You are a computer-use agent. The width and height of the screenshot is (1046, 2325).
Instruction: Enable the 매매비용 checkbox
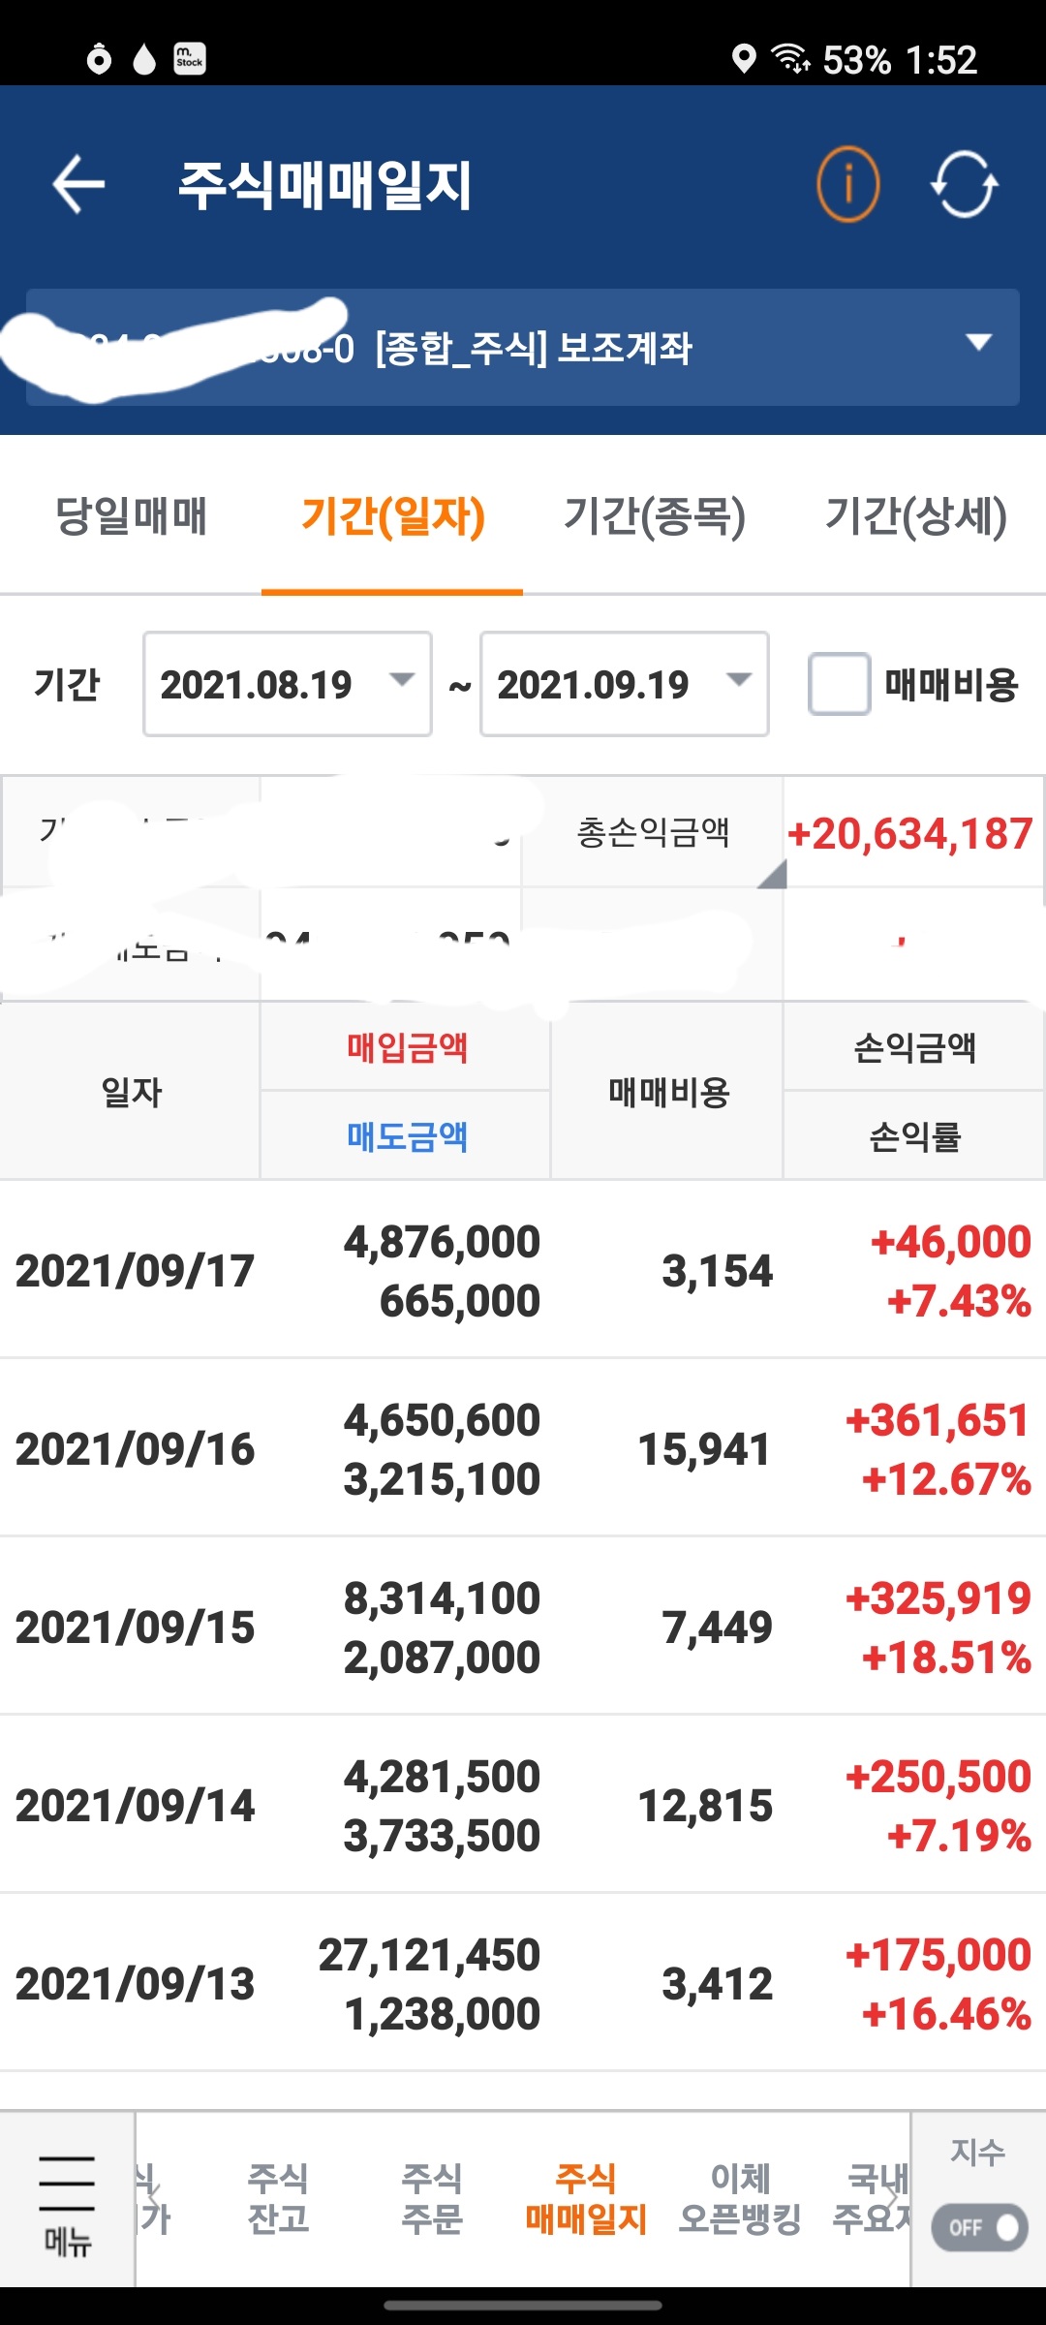(x=840, y=685)
